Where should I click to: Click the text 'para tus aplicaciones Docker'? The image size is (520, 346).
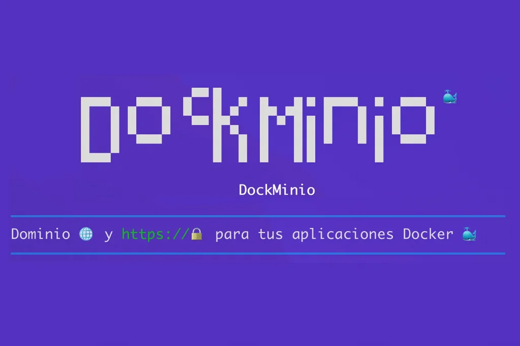(334, 235)
